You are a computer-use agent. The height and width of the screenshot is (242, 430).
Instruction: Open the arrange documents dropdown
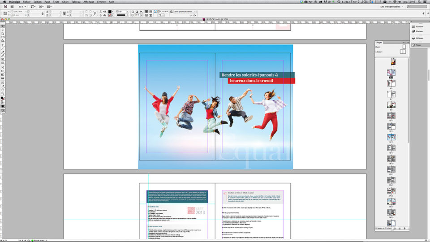(x=49, y=7)
